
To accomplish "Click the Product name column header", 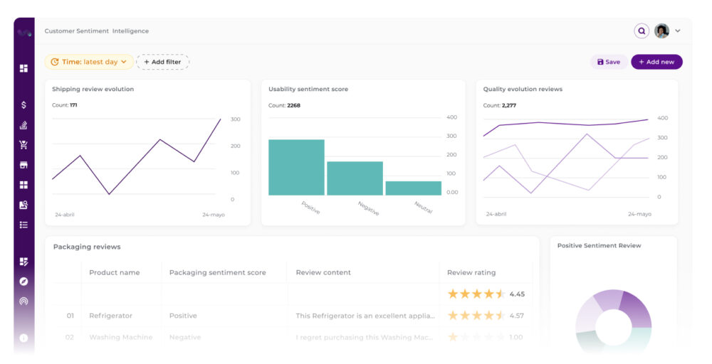I will (115, 272).
